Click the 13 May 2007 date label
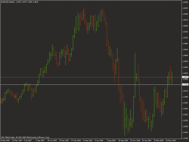This screenshot has height=142, width=189. pos(17,140)
